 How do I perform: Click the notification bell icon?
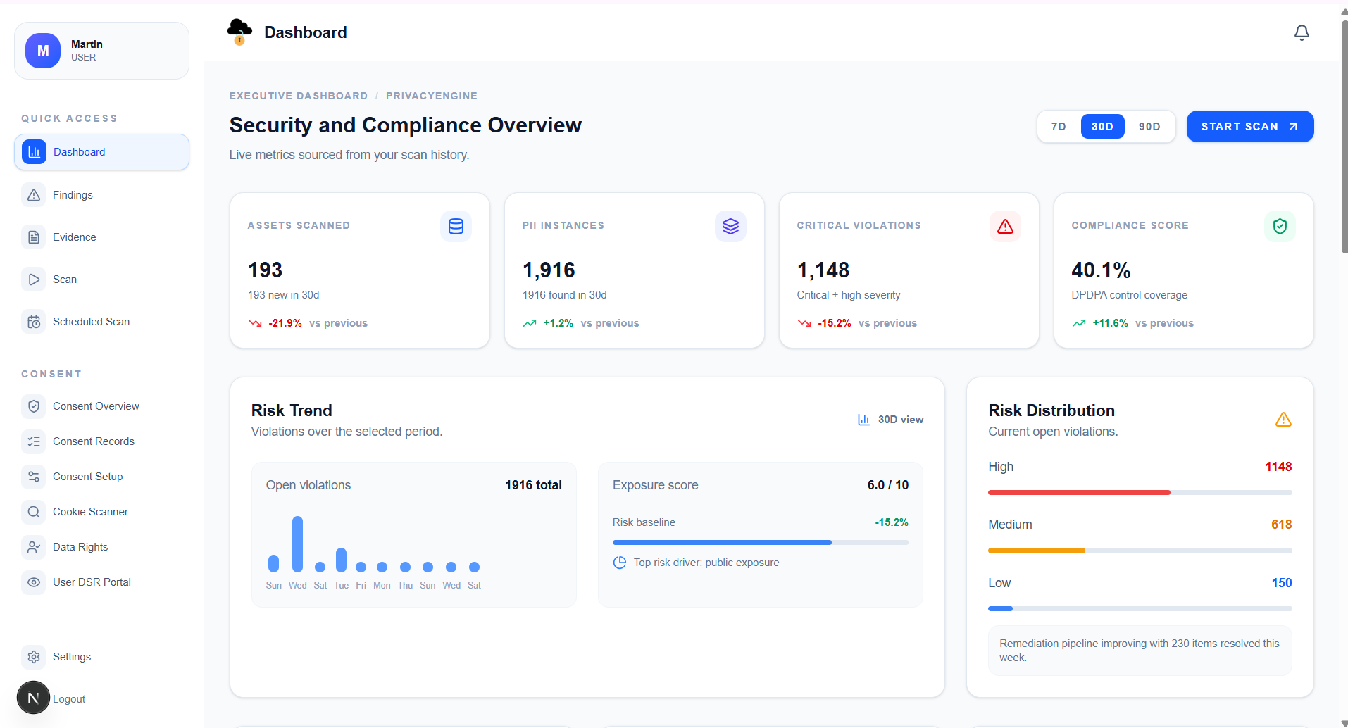tap(1302, 32)
